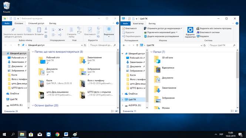This screenshot has width=246, height=138.
Task: Click Pin to Quick access (Закріпити) ribbon button
Action: click(13, 32)
